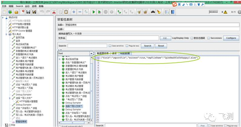Click the Reset button beside Search
Screen dimensions: 241x127
(161, 46)
